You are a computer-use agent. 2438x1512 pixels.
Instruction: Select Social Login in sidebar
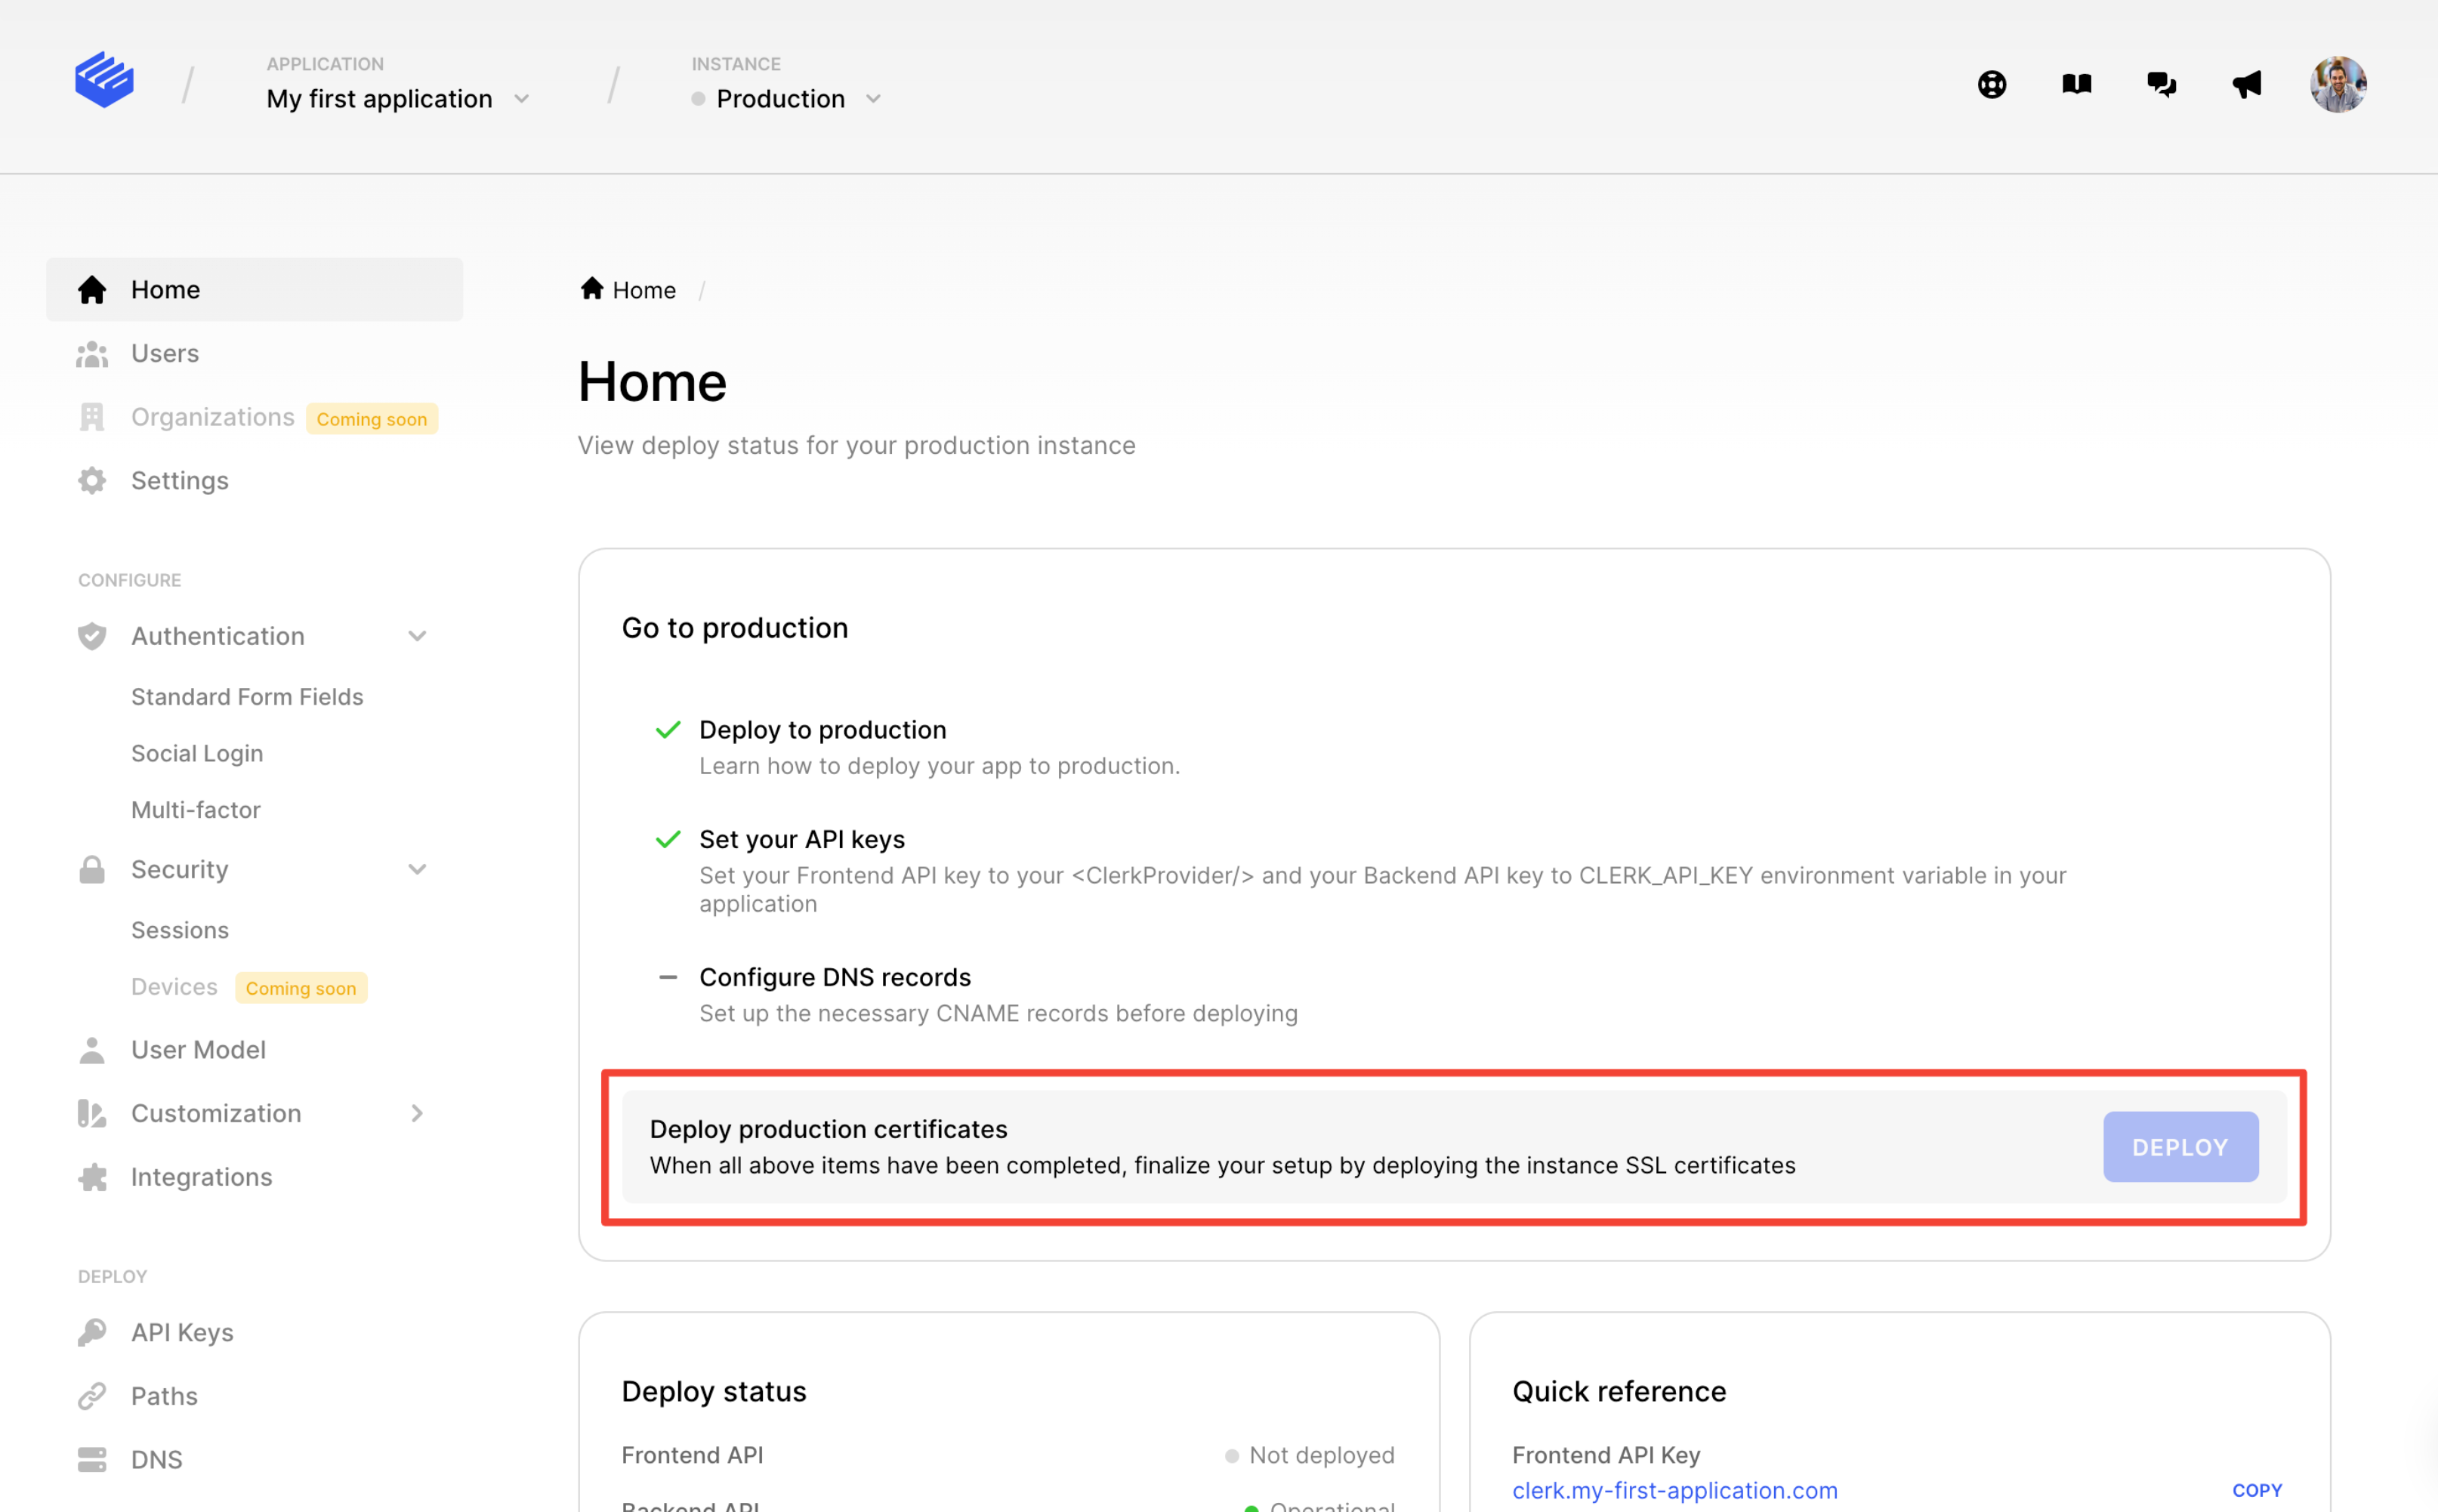[197, 753]
